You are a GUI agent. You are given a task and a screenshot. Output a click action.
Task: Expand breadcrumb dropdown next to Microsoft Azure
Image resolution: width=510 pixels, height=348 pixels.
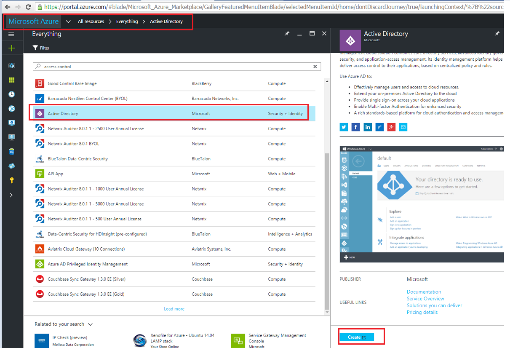[68, 21]
